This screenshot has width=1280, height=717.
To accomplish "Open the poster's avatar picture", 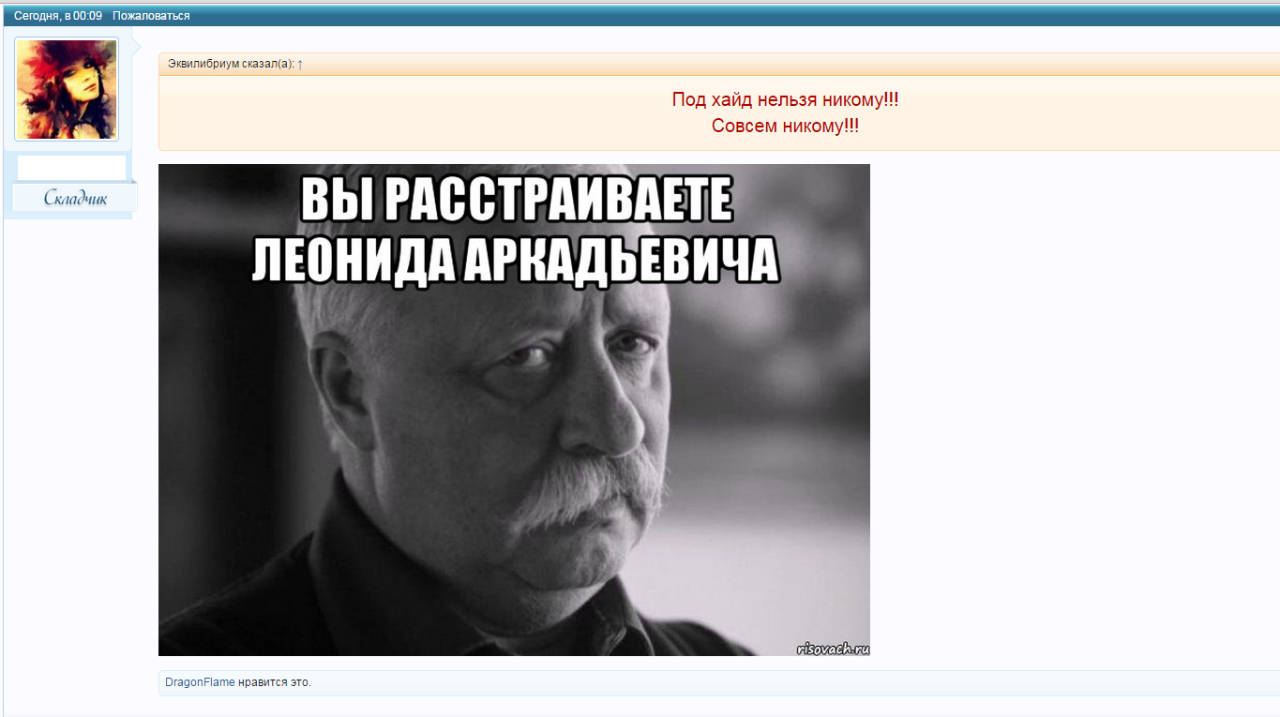I will [67, 89].
